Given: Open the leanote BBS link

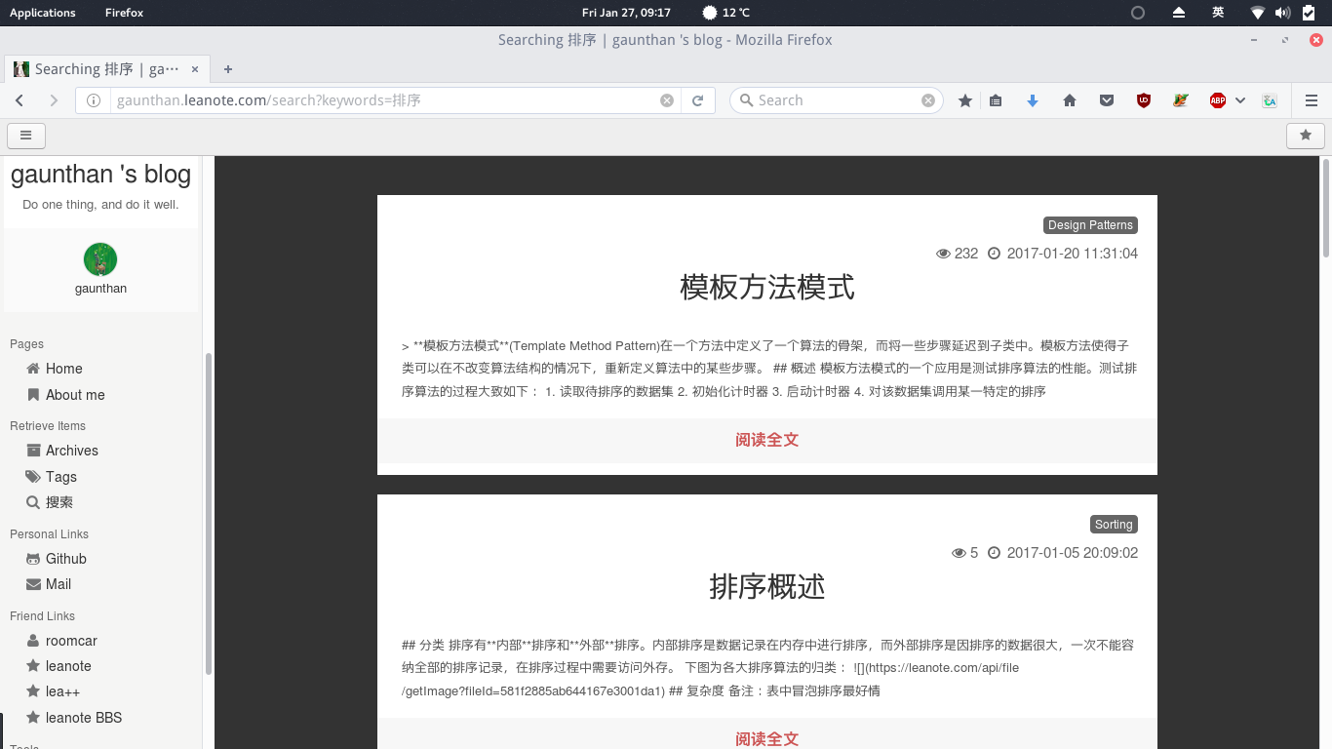Looking at the screenshot, I should pyautogui.click(x=84, y=718).
